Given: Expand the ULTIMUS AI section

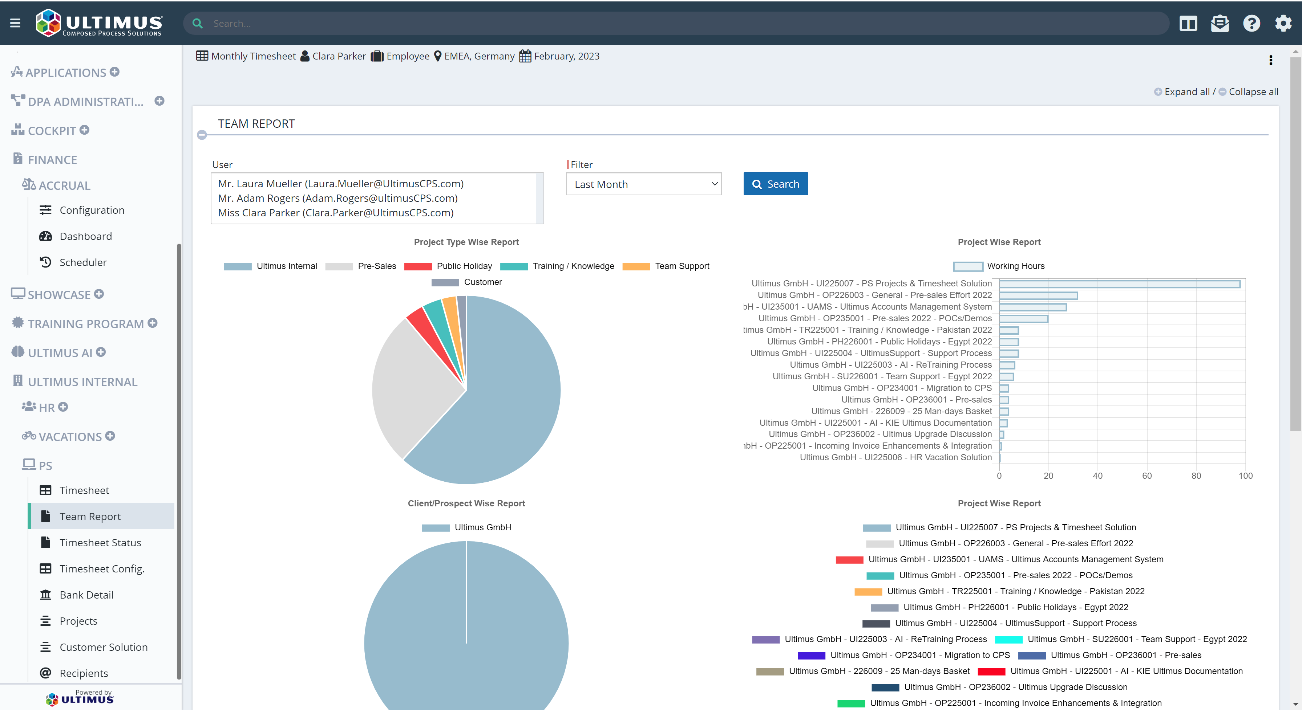Looking at the screenshot, I should click(101, 352).
